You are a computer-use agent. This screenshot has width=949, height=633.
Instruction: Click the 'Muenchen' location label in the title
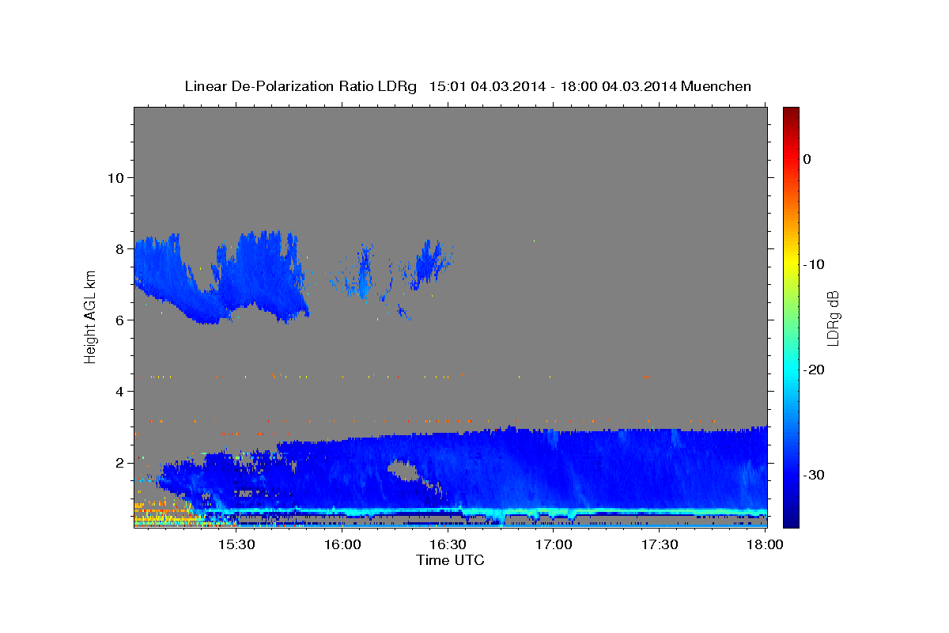click(x=716, y=86)
